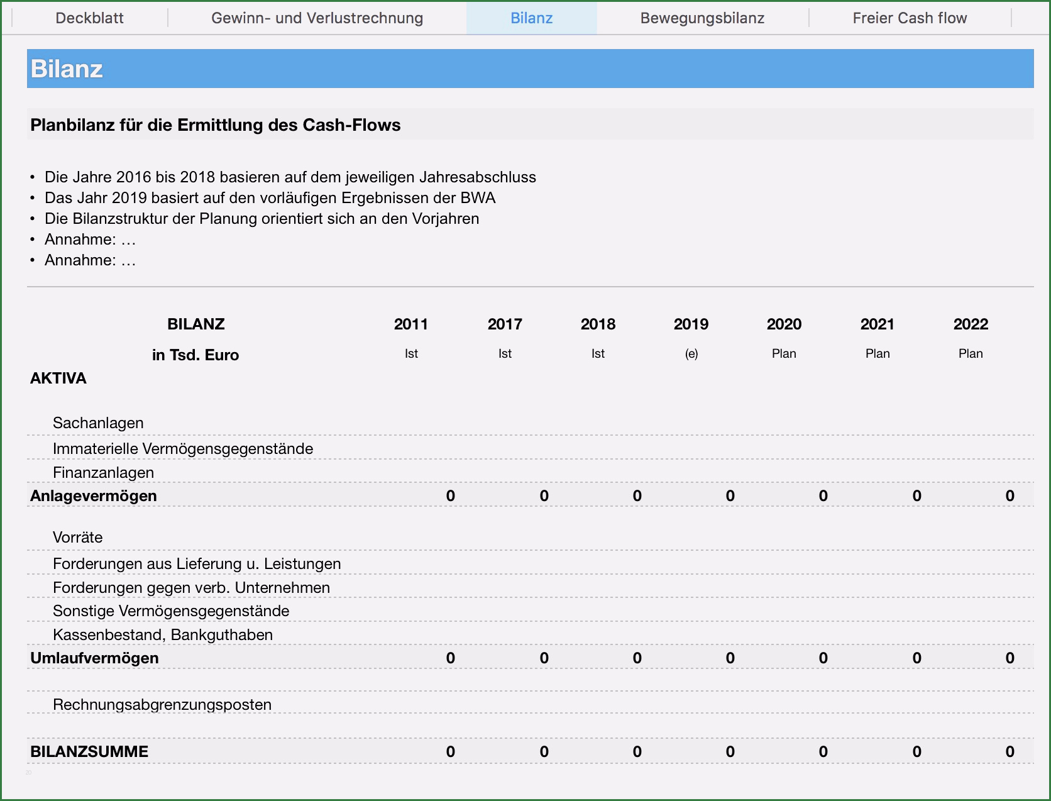This screenshot has width=1051, height=801.
Task: Go to the Freier Cash flow tab
Action: pos(909,18)
